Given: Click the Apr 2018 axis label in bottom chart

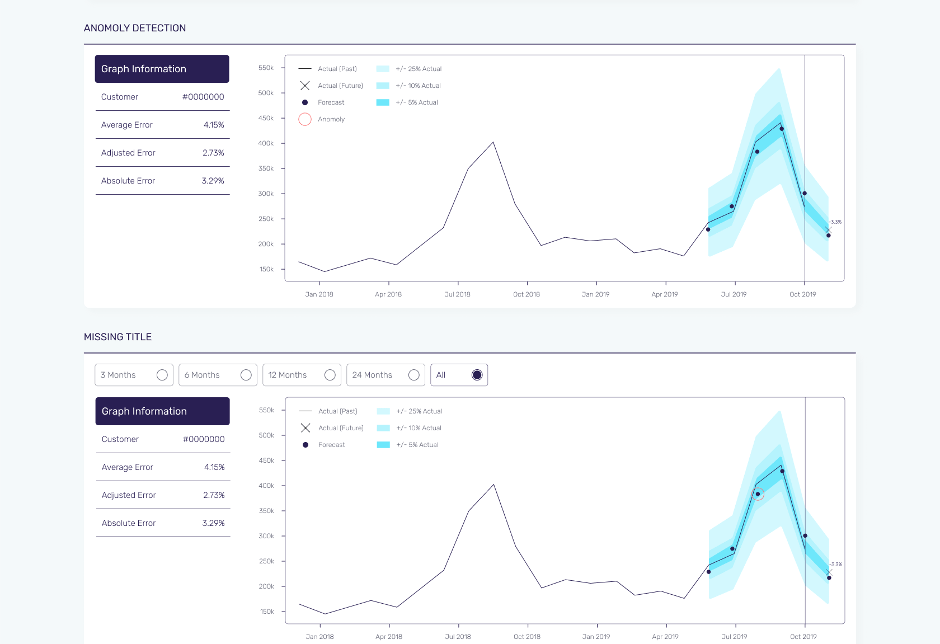Looking at the screenshot, I should [389, 637].
